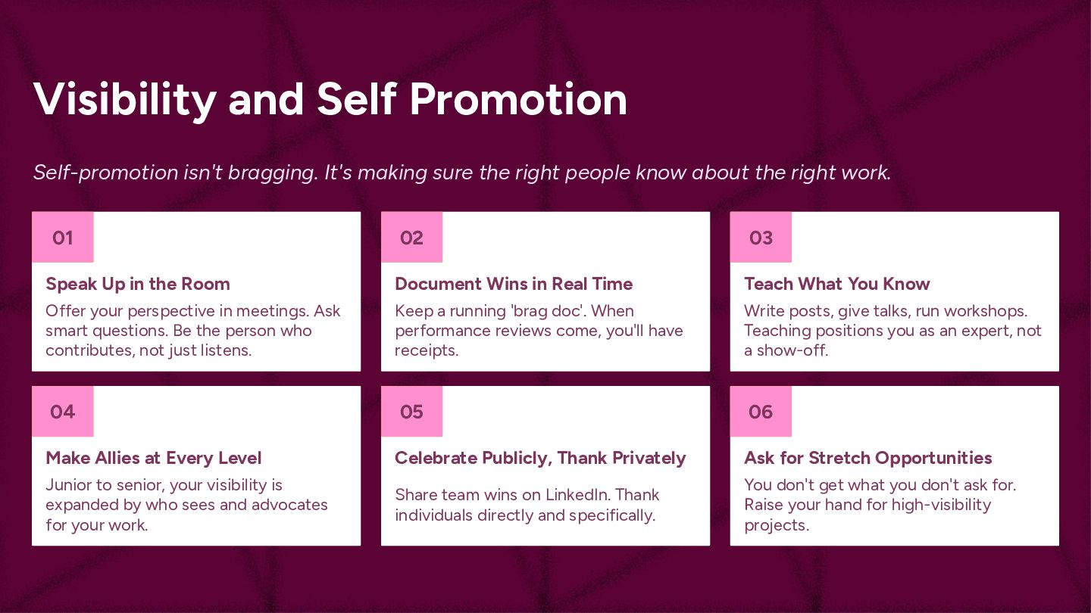This screenshot has height=613, width=1091.
Task: Click the pink 06 number badge
Action: pyautogui.click(x=761, y=412)
